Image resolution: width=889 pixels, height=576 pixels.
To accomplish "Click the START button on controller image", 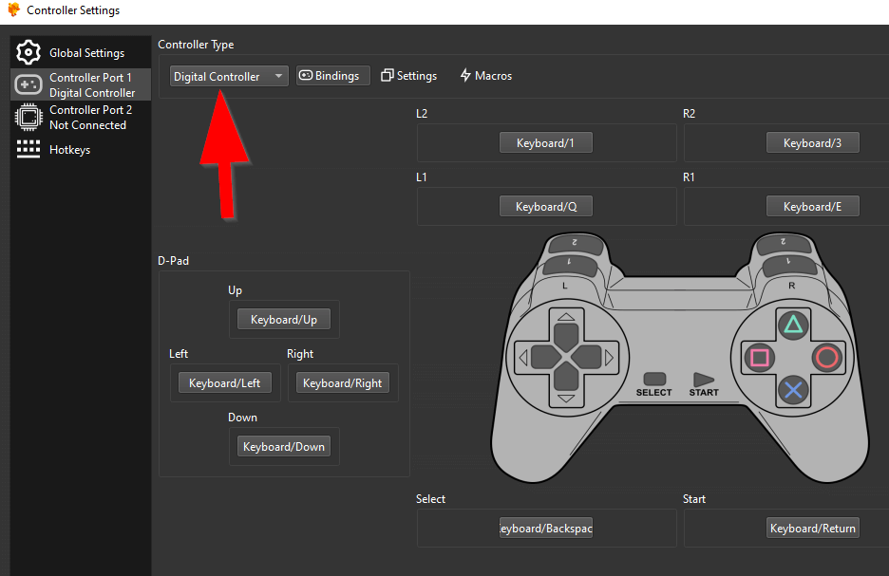I will tap(703, 380).
